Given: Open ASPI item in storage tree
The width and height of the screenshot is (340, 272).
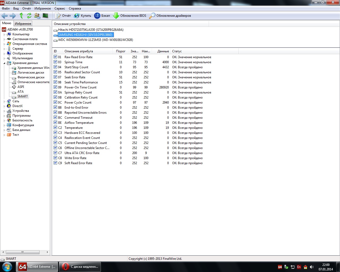Looking at the screenshot, I should point(21,87).
